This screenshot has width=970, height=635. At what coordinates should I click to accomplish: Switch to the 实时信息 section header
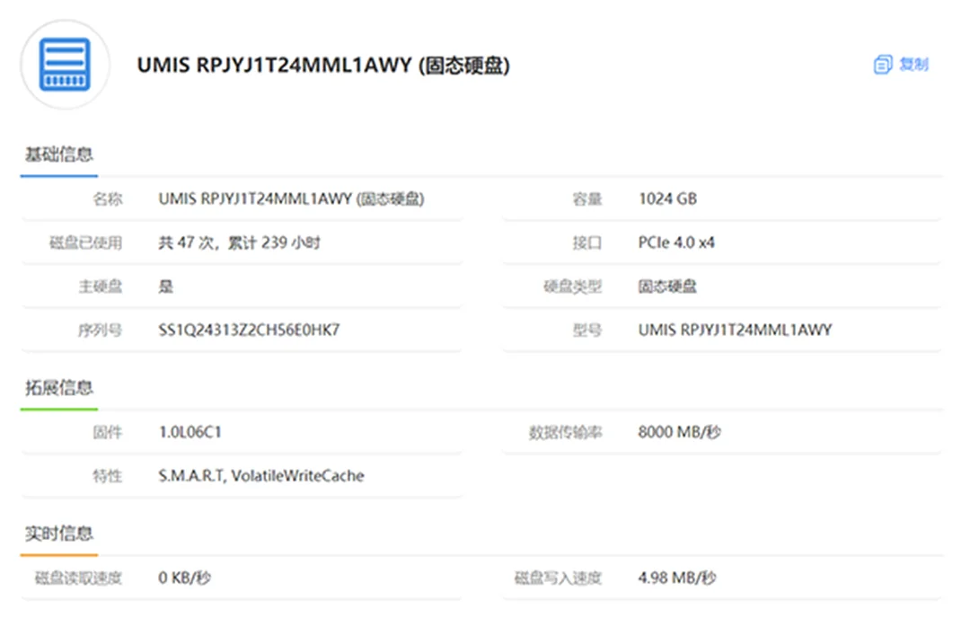coord(58,534)
